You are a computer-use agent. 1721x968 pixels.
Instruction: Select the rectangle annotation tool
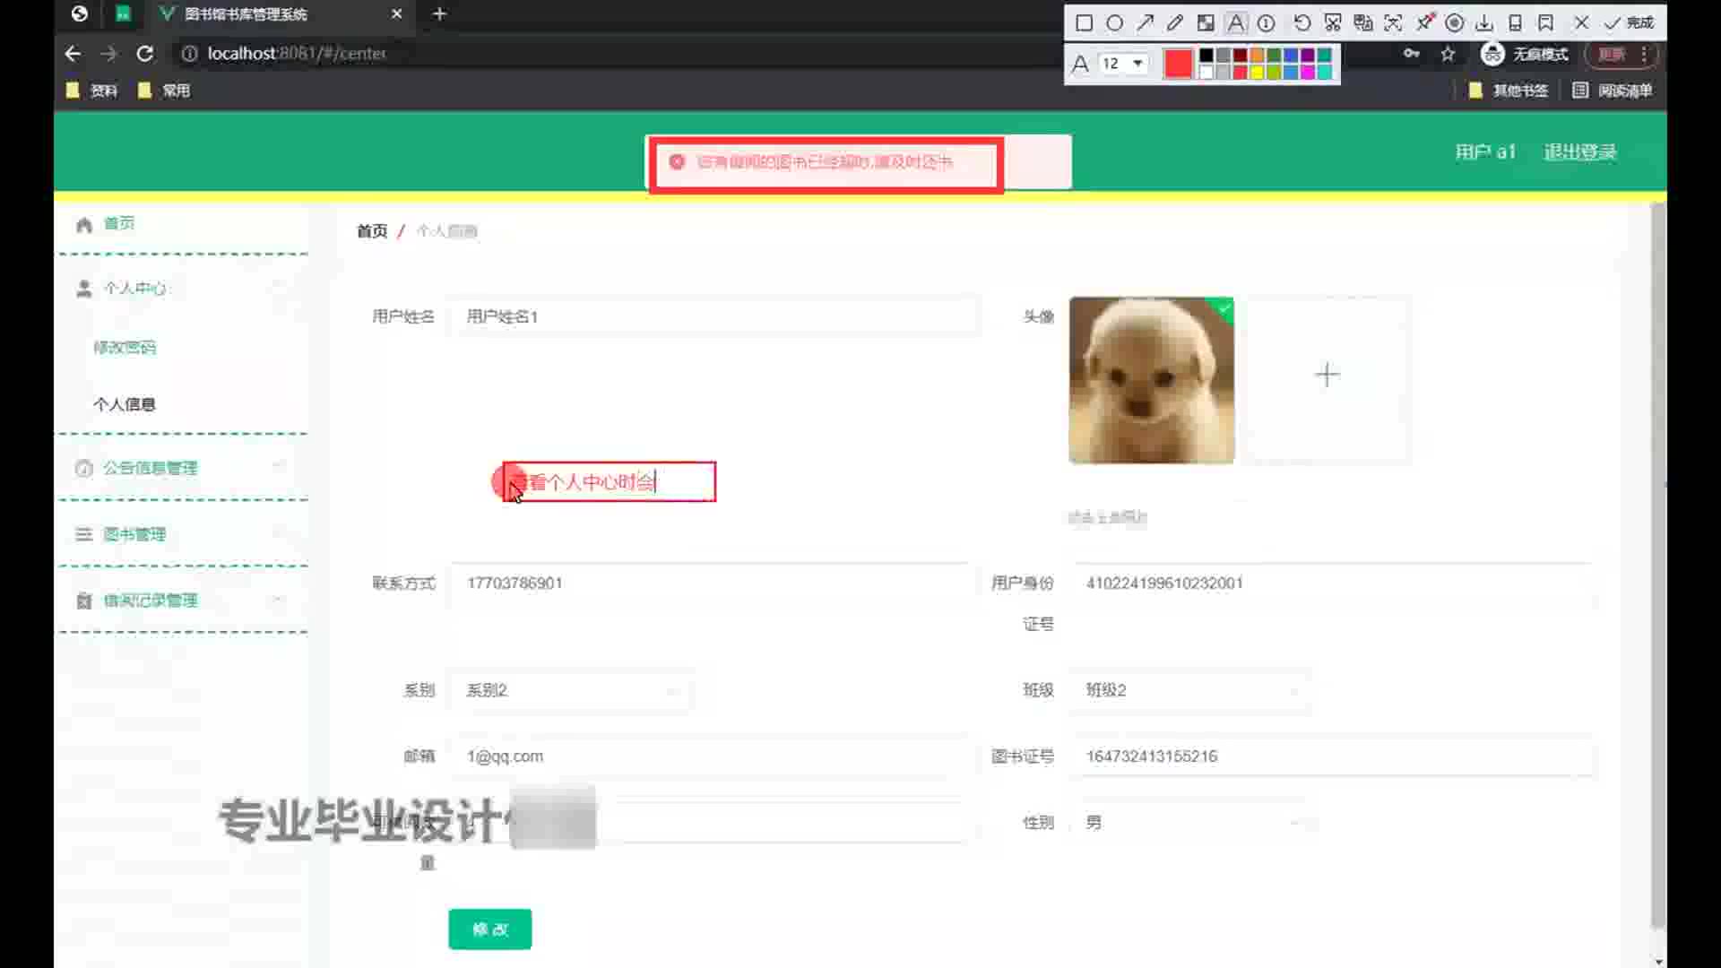pyautogui.click(x=1084, y=23)
